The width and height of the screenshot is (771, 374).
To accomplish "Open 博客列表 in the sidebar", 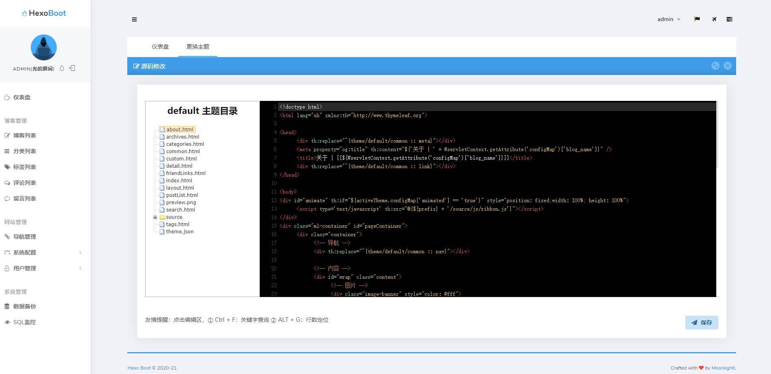I will [x=24, y=135].
